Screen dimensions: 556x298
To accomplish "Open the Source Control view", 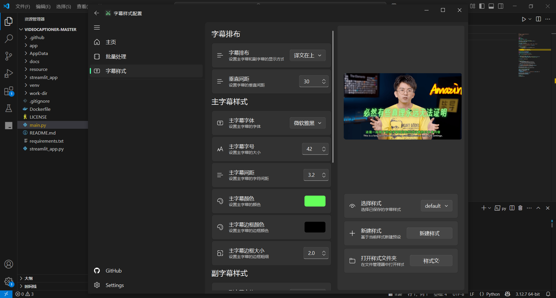I will click(9, 56).
